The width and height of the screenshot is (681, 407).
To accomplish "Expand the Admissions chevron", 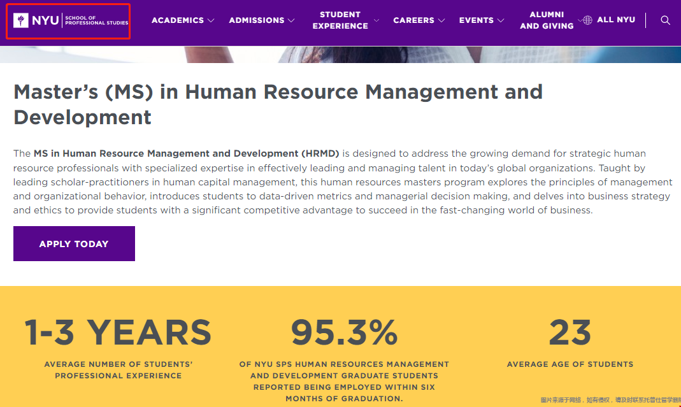I will pos(291,20).
